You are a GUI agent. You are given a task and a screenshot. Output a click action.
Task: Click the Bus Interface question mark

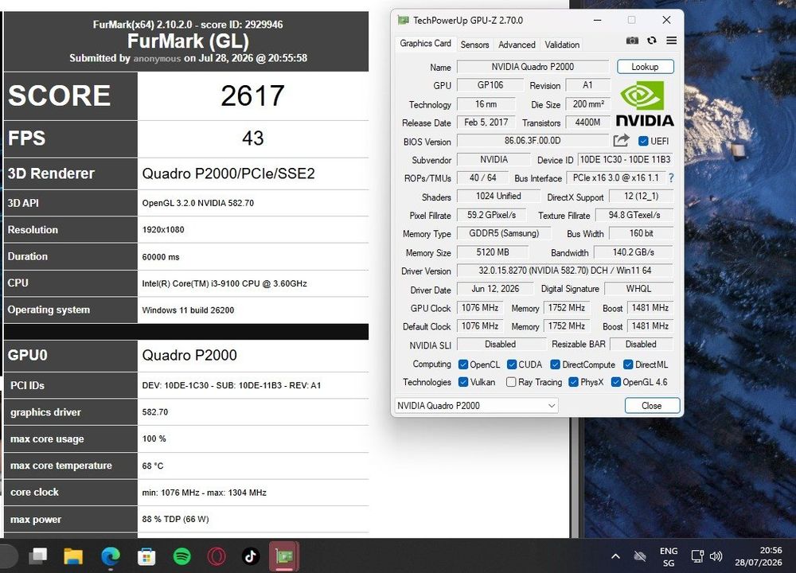[x=671, y=178]
